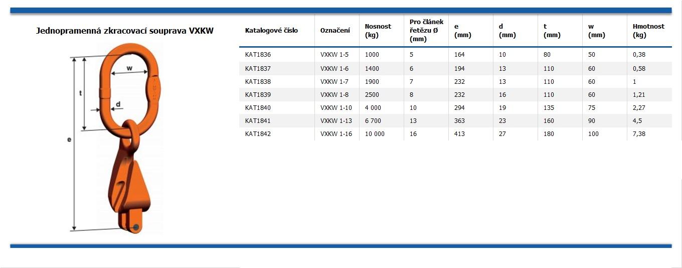Click t value 135 in KAT1840 row
The image size is (682, 268).
pyautogui.click(x=549, y=107)
